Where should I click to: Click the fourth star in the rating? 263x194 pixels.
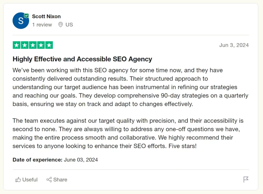pos(41,45)
